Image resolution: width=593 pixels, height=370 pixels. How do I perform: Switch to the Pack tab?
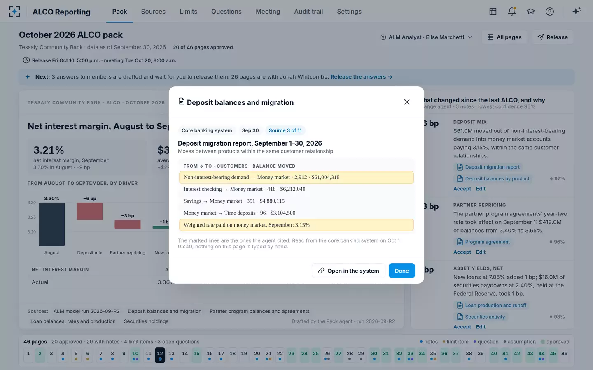pyautogui.click(x=119, y=12)
